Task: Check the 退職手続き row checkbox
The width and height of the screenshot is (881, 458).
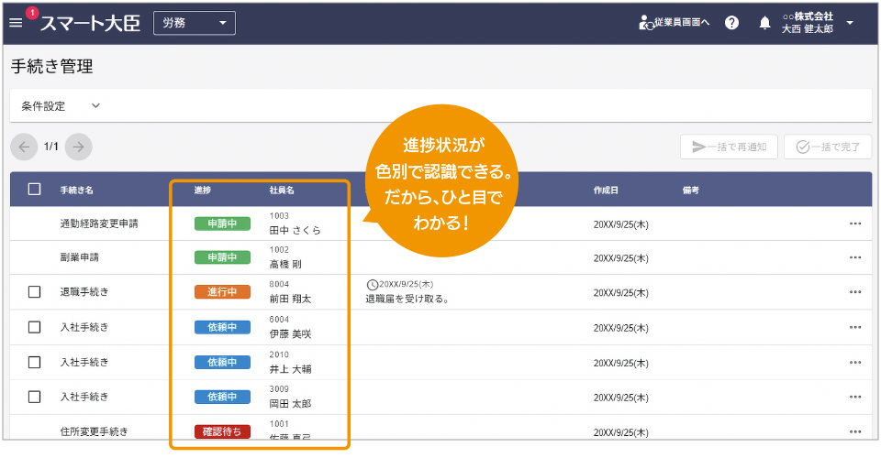Action: pyautogui.click(x=35, y=292)
